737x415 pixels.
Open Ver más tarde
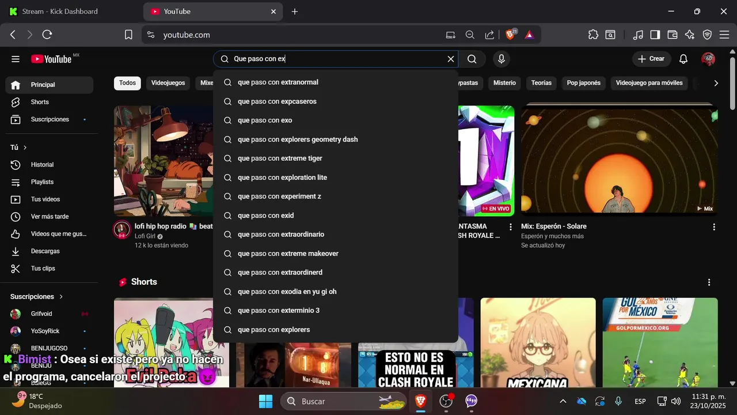pos(50,217)
